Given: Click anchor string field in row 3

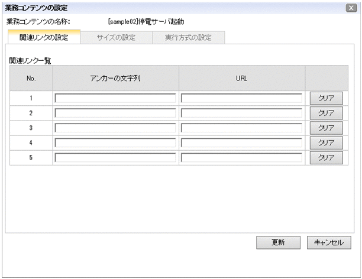Looking at the screenshot, I should pyautogui.click(x=115, y=128).
